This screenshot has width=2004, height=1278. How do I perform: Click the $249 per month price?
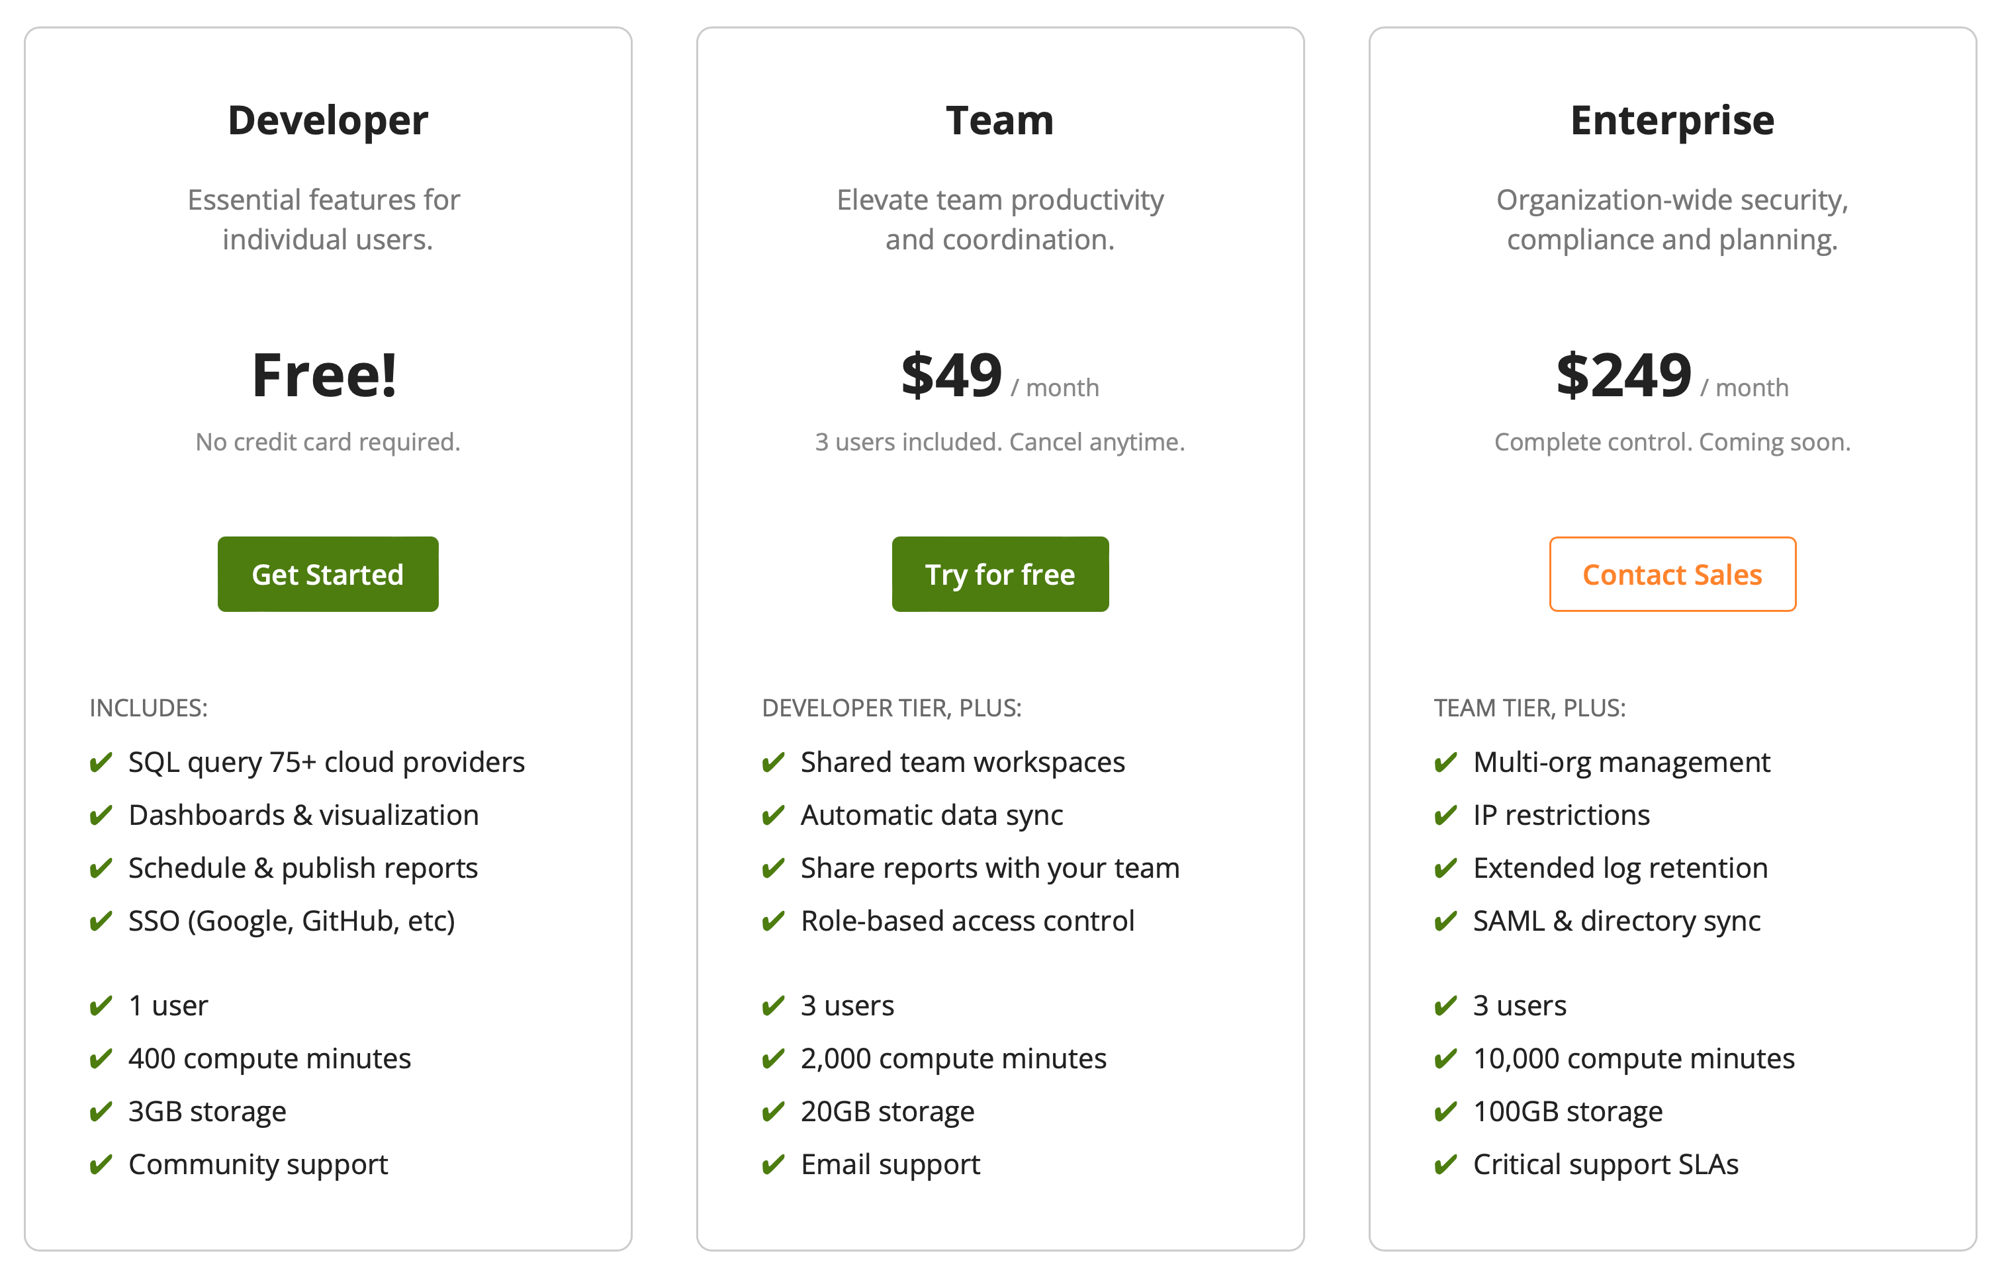click(x=1673, y=376)
